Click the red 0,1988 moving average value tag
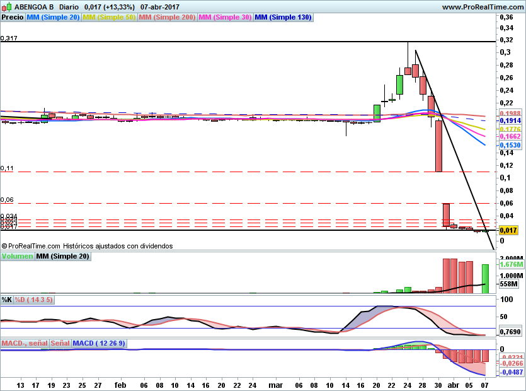 coord(509,113)
